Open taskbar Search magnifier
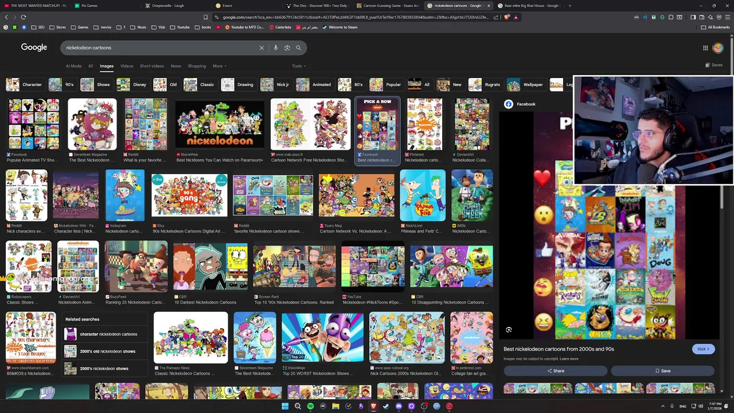This screenshot has height=413, width=734. pos(298,406)
